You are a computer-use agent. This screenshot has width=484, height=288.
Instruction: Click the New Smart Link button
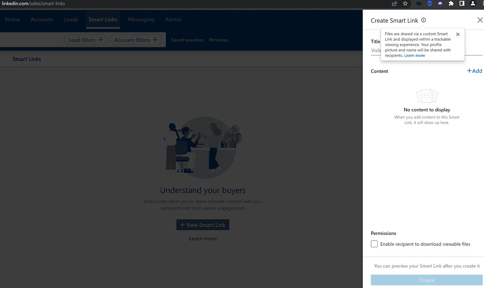[203, 225]
